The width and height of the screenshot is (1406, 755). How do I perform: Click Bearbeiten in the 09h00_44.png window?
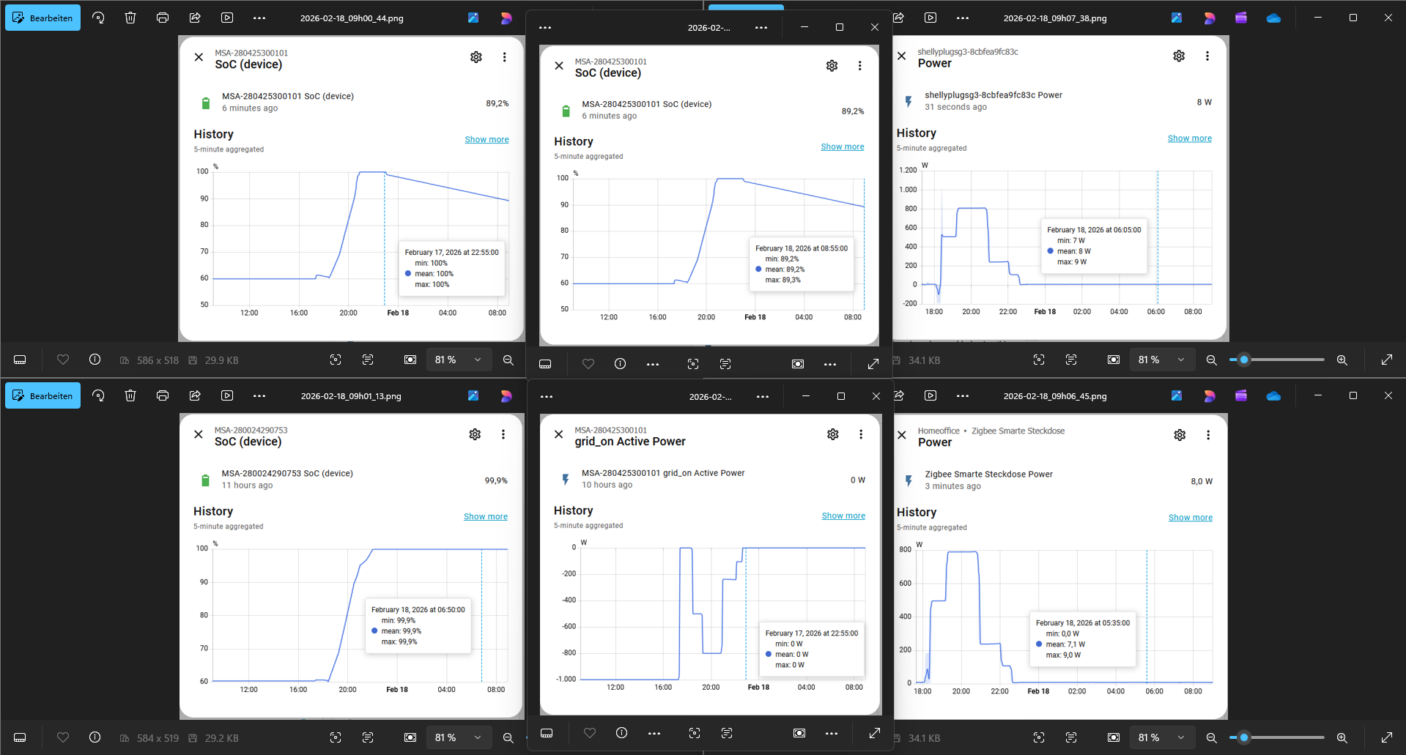tap(42, 18)
